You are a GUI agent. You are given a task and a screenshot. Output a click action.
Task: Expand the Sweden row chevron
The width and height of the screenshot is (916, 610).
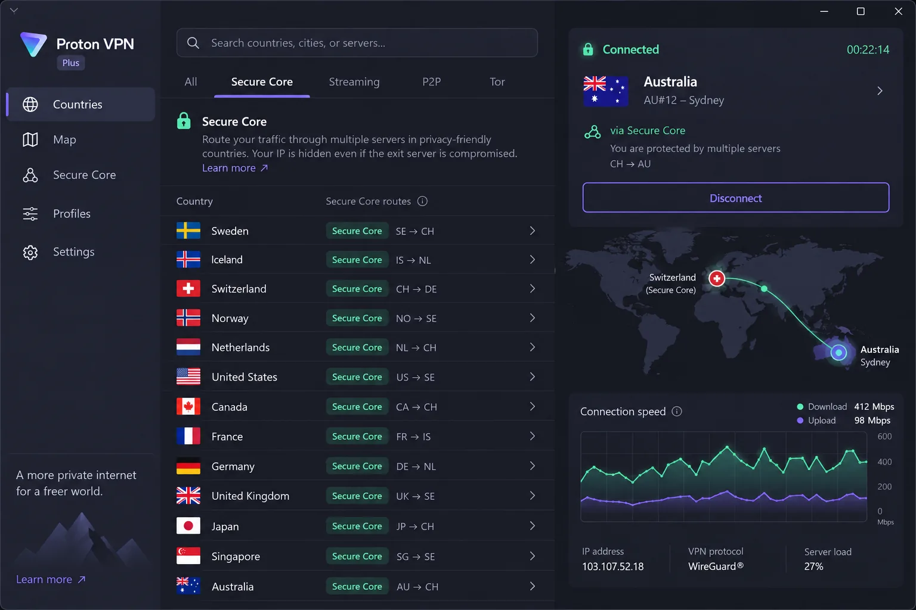pos(533,231)
